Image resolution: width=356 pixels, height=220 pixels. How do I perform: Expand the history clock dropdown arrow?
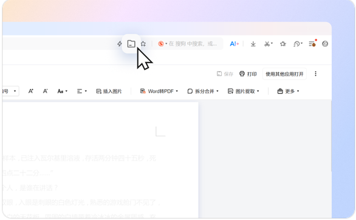pos(302,43)
